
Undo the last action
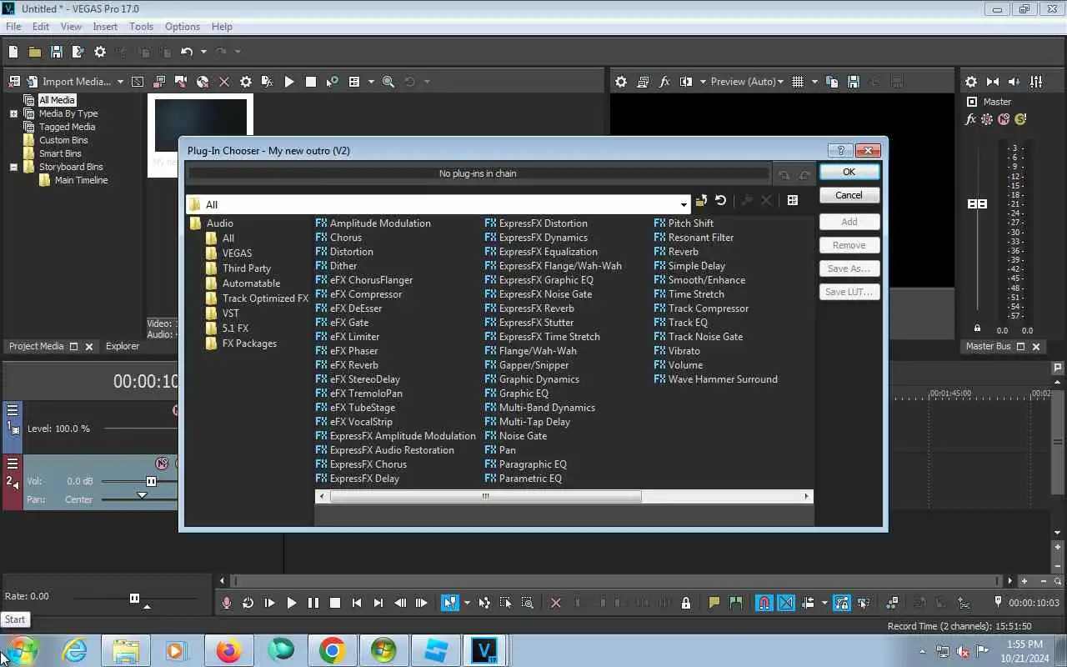tap(187, 52)
